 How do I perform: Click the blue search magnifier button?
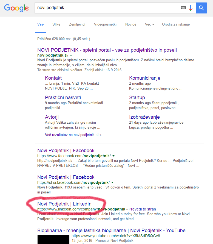coord(201,8)
